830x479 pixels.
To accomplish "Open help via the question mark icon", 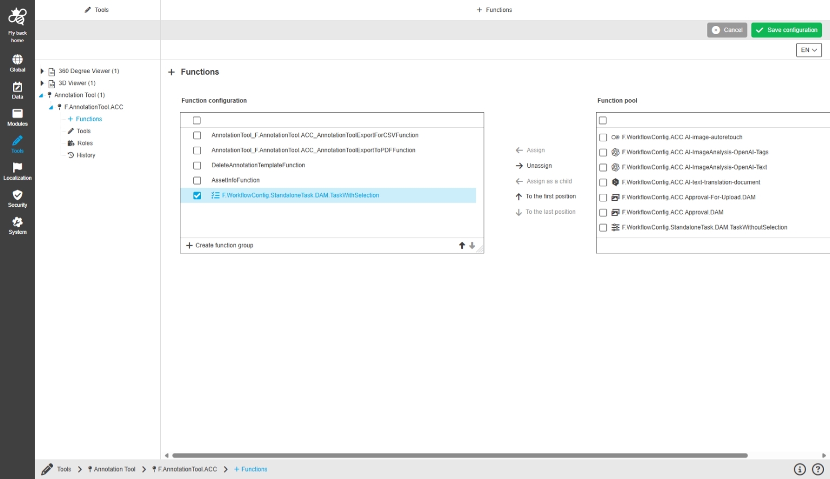I will tap(818, 469).
